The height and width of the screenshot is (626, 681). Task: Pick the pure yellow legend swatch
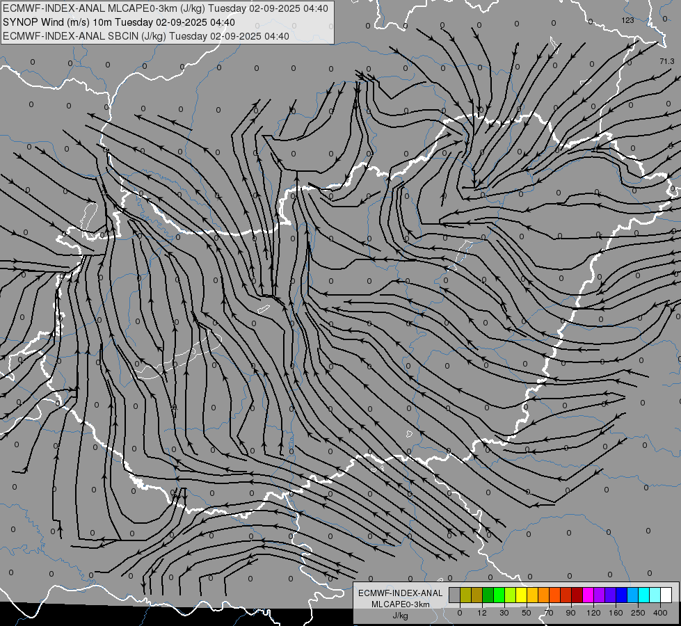[x=522, y=595]
